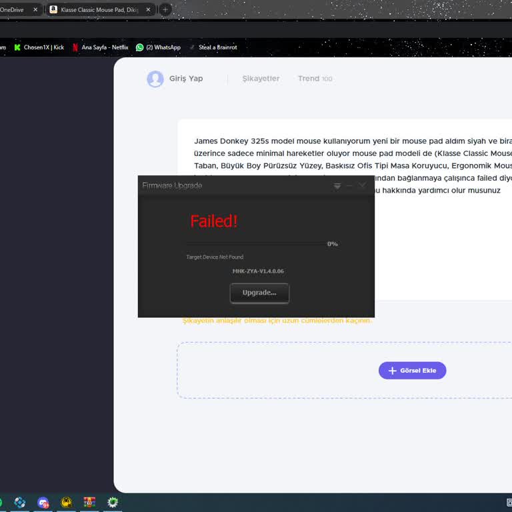Viewport: 512px width, 512px height.
Task: Open the Ana Sayfa - Netflix bookmark
Action: 101,47
